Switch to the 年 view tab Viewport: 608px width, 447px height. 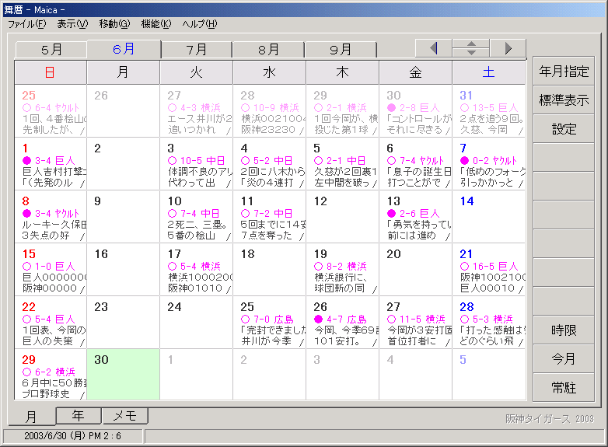pyautogui.click(x=78, y=416)
